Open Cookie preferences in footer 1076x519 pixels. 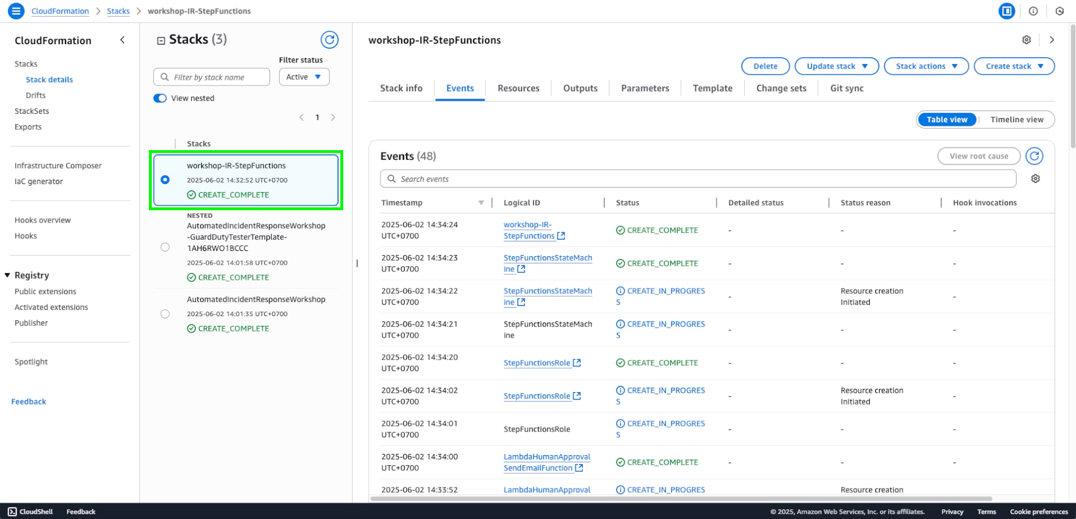[x=1039, y=512]
